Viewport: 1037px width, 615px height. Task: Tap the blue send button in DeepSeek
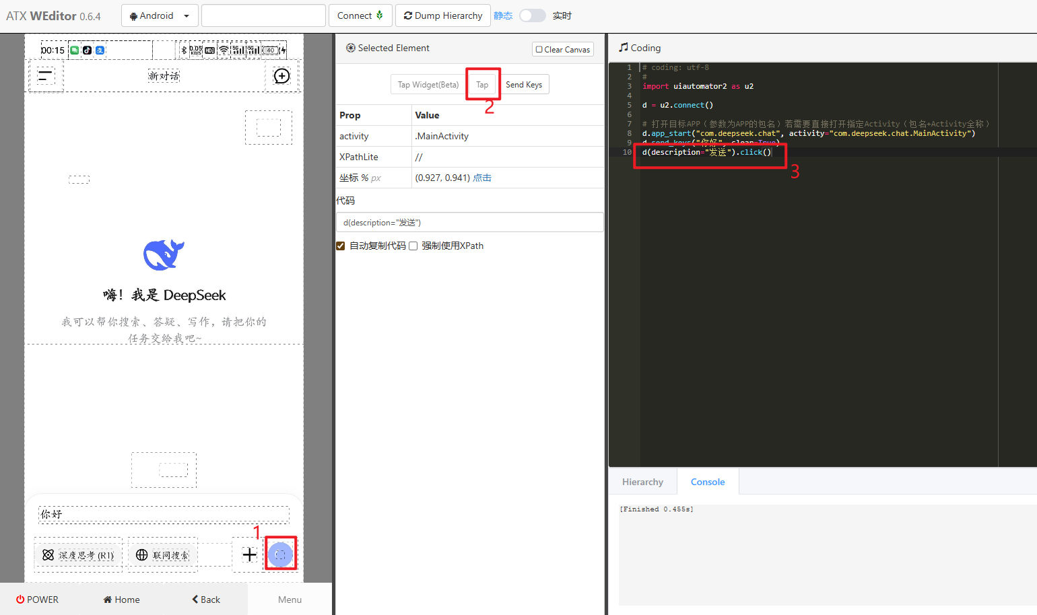point(281,554)
